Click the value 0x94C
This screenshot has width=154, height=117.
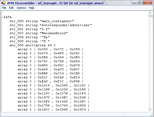(59, 65)
